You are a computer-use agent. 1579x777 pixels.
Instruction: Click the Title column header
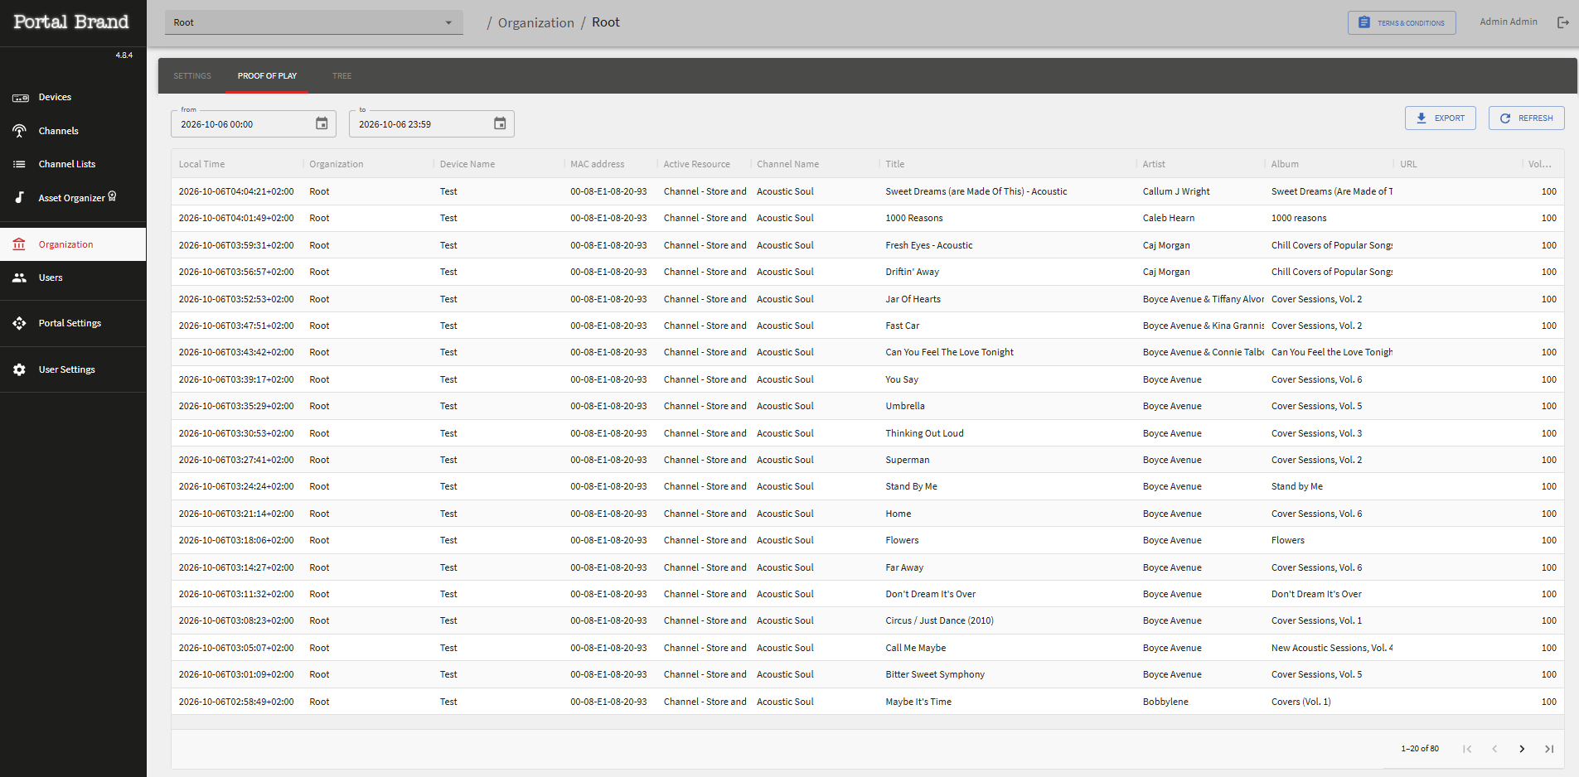[895, 164]
